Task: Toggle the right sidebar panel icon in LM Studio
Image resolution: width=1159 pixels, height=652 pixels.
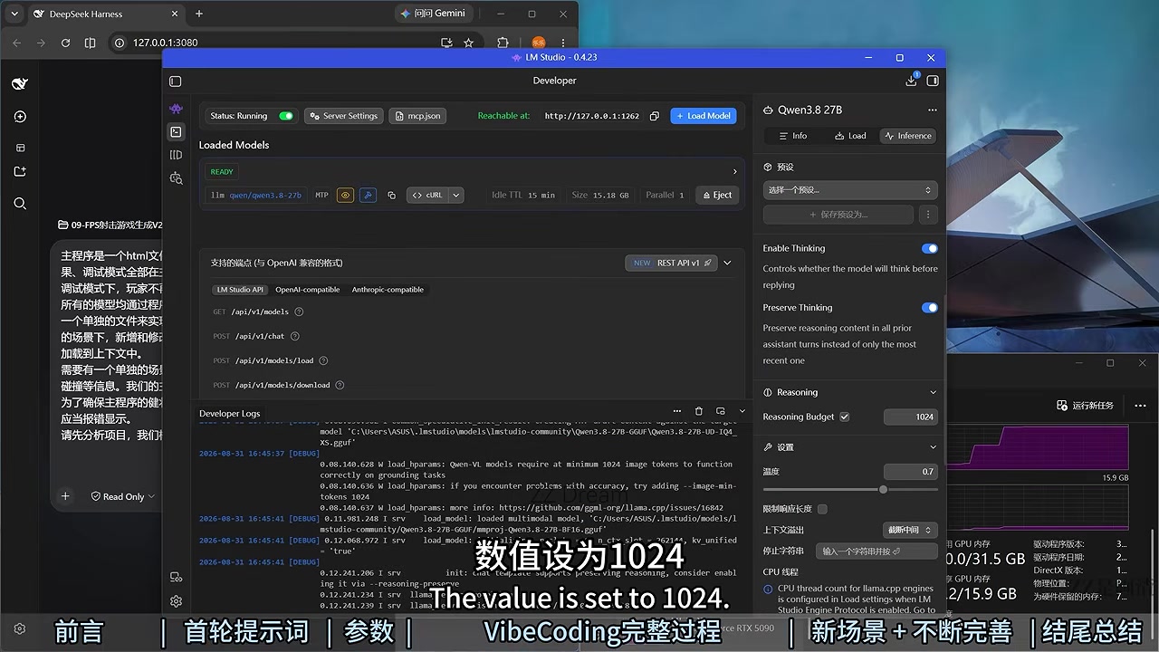Action: click(x=933, y=81)
